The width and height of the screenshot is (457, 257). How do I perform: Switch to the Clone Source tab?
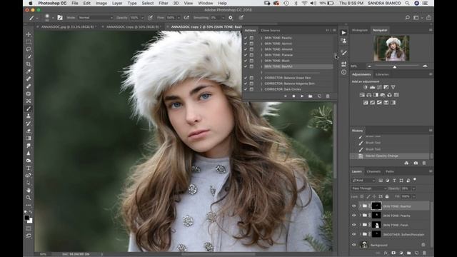pos(271,30)
